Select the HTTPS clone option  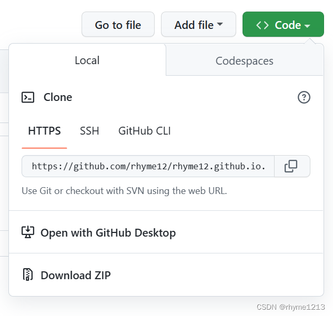click(x=44, y=131)
